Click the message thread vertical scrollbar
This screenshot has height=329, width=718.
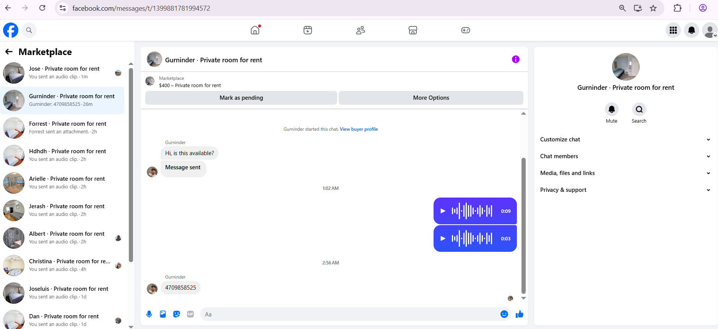[523, 225]
